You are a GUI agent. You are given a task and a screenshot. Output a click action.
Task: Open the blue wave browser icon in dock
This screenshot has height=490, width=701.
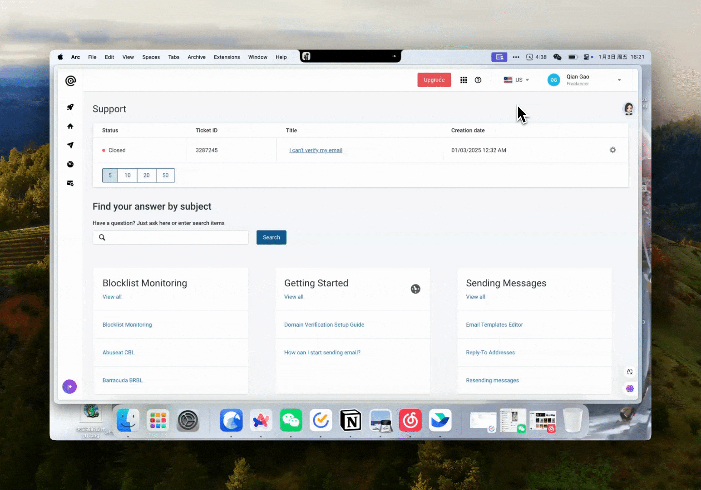pos(232,421)
